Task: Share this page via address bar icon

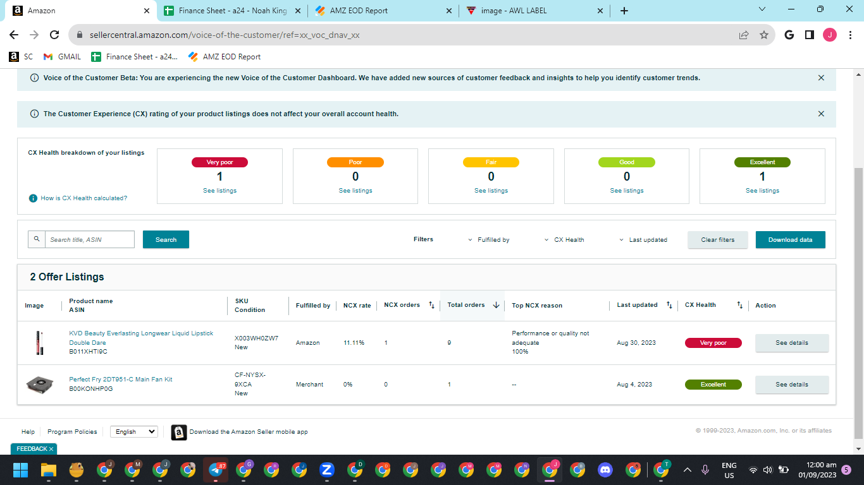Action: pyautogui.click(x=744, y=35)
